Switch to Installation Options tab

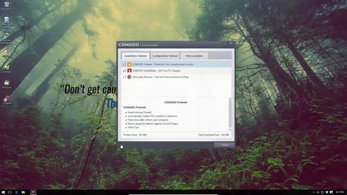click(136, 56)
